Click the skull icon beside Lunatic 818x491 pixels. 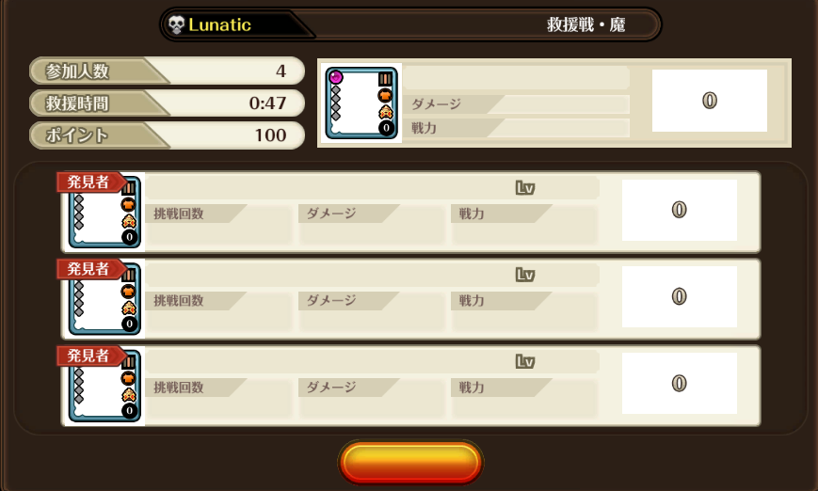176,24
